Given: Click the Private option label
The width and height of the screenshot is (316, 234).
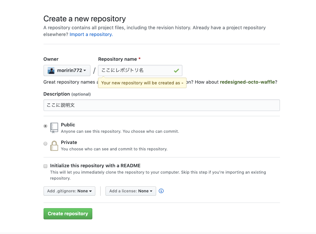Looking at the screenshot, I should pyautogui.click(x=69, y=142).
